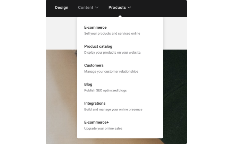Click 'Upgrade your online sales' description
The height and width of the screenshot is (144, 233).
click(x=103, y=128)
